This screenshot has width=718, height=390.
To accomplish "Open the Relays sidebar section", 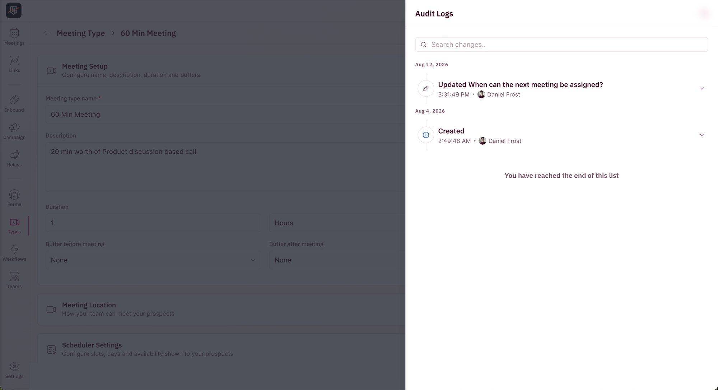I will click(x=14, y=159).
